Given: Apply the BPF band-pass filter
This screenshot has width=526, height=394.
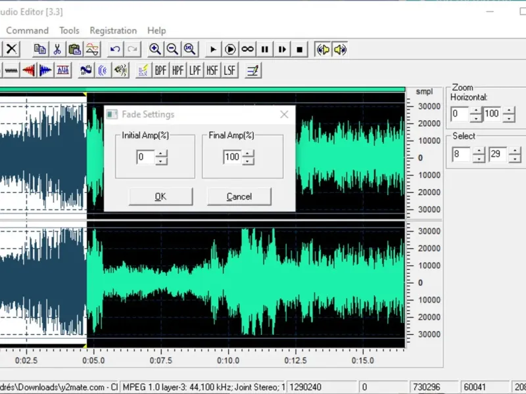Looking at the screenshot, I should 160,70.
